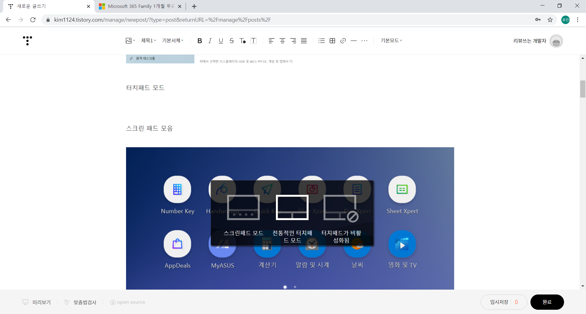586x314 pixels.
Task: Pick the text background color tool
Action: [x=254, y=41]
